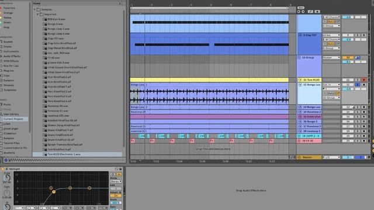
Task: Click the EQ Eight Gain knob
Action: pos(7,192)
